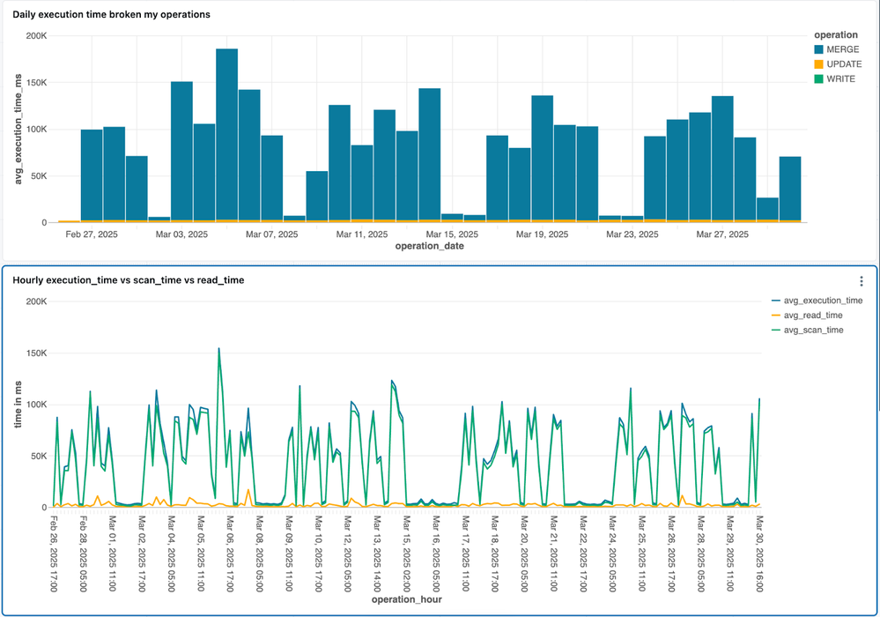Click the highest peak in hourly chart
Viewport: 880px width, 617px height.
(218, 349)
